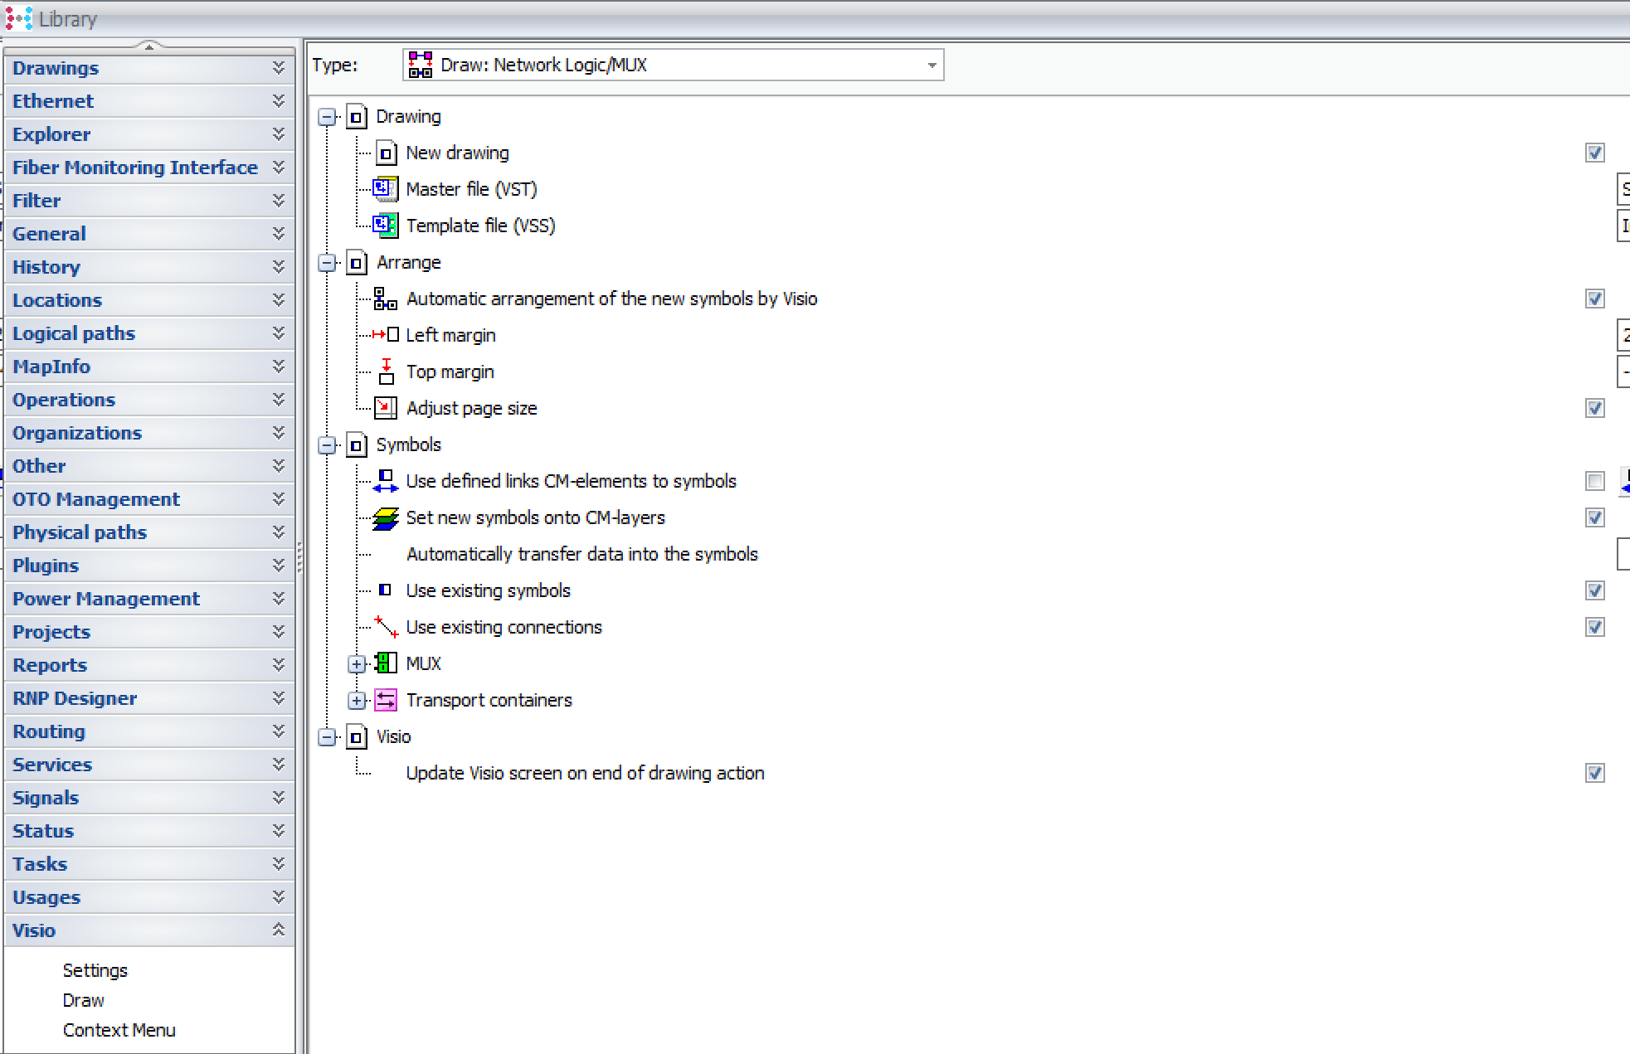This screenshot has height=1054, width=1630.
Task: Expand the MUX tree node
Action: [x=357, y=664]
